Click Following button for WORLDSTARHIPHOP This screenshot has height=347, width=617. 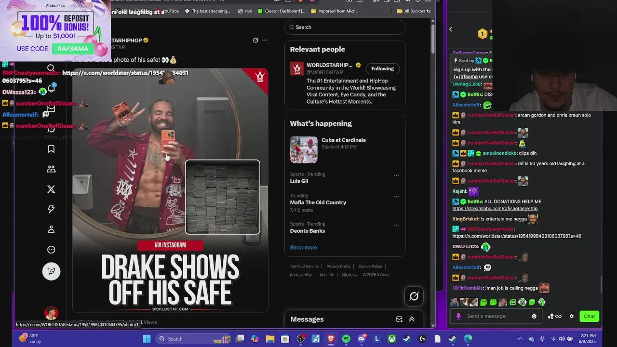(x=382, y=68)
